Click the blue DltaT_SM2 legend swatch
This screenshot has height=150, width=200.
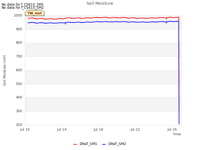[104, 144]
